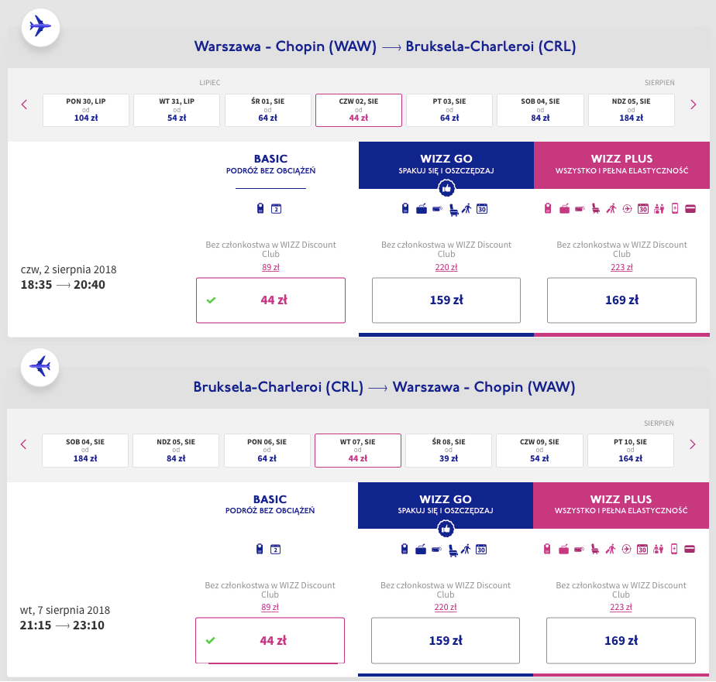716x682 pixels.
Task: Select outbound date WT 31, LIP 54 zł
Action: click(x=177, y=110)
